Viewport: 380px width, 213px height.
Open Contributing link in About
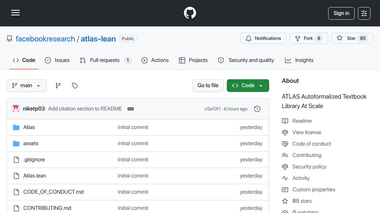click(x=302, y=155)
